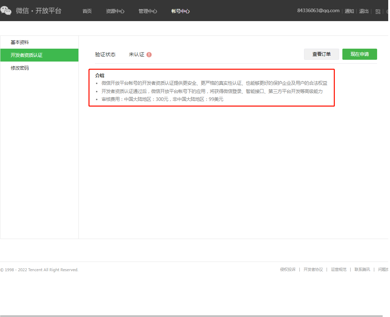Image resolution: width=390 pixels, height=317 pixels.
Task: Select 开发者资质认证 sidebar item
Action: (x=39, y=55)
